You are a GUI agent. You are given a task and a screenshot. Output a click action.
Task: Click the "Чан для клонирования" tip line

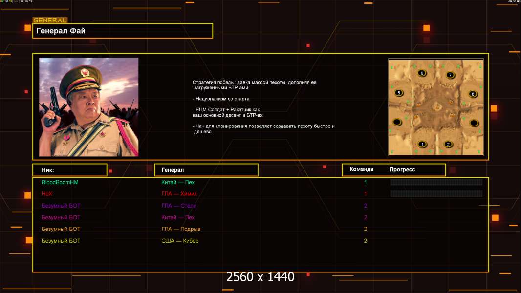[x=263, y=129]
